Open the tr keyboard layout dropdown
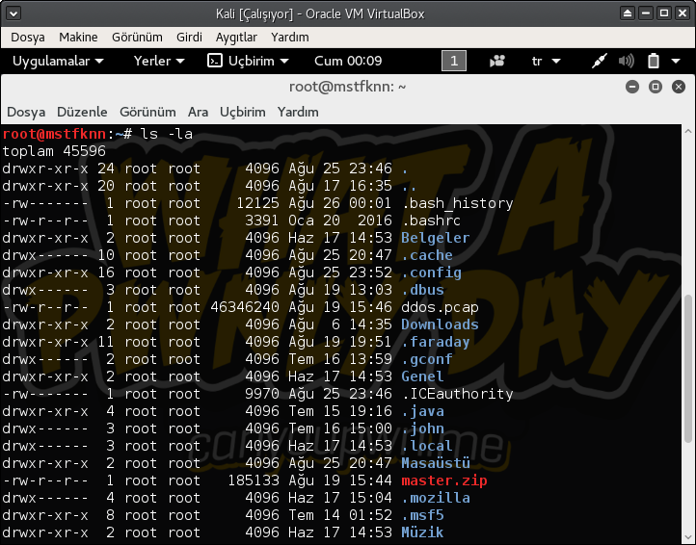696x545 pixels. [x=546, y=61]
